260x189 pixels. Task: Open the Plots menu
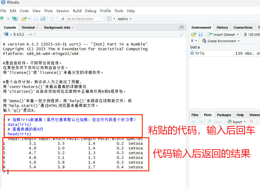[x=48, y=11]
